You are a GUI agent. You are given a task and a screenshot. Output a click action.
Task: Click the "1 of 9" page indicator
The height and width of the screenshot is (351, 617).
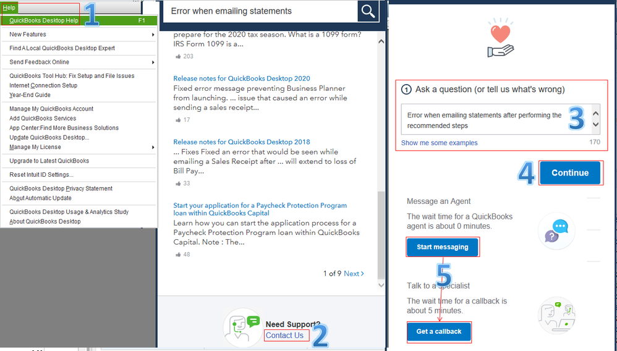(332, 274)
